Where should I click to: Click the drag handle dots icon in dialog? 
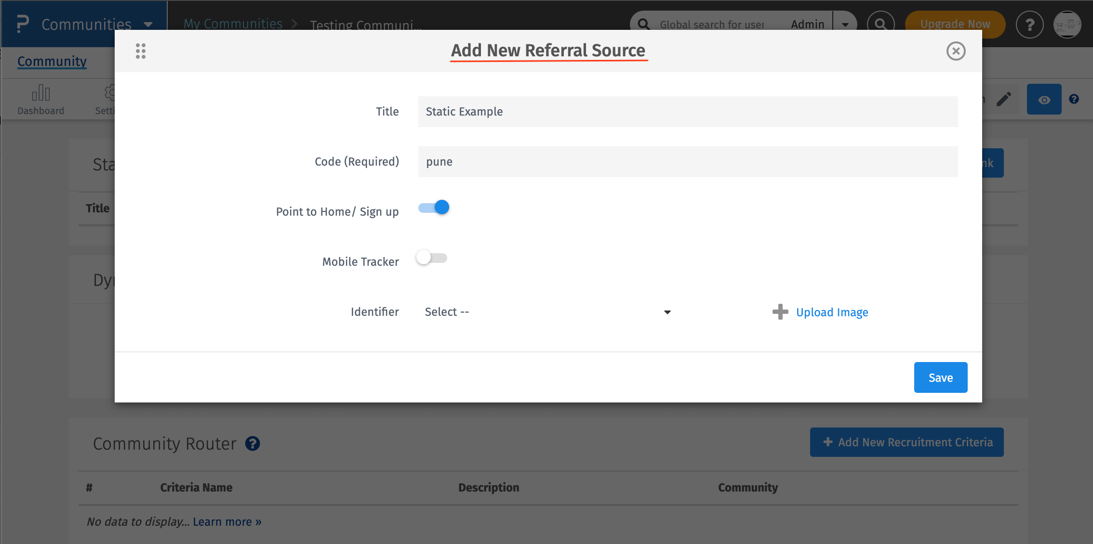coord(140,51)
